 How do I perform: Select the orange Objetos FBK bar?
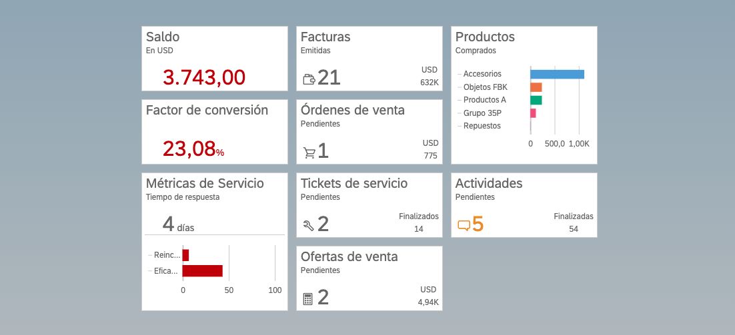[x=536, y=87]
